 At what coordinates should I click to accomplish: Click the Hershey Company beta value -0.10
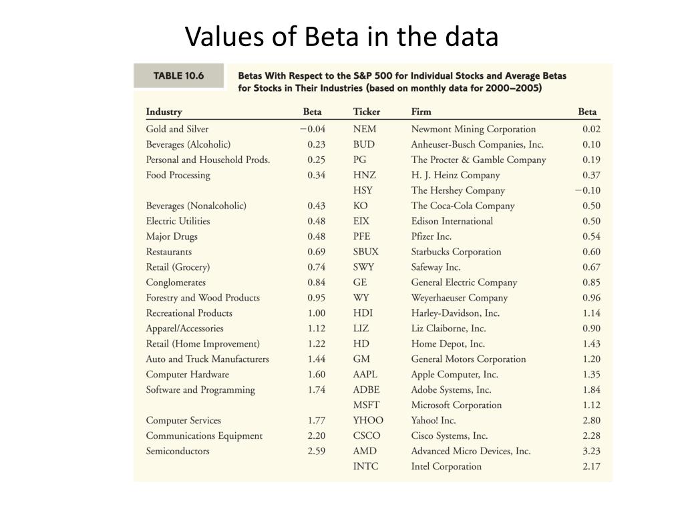(x=587, y=190)
